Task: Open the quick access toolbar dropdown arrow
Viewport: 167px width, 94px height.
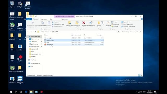Action: pyautogui.click(x=35, y=16)
